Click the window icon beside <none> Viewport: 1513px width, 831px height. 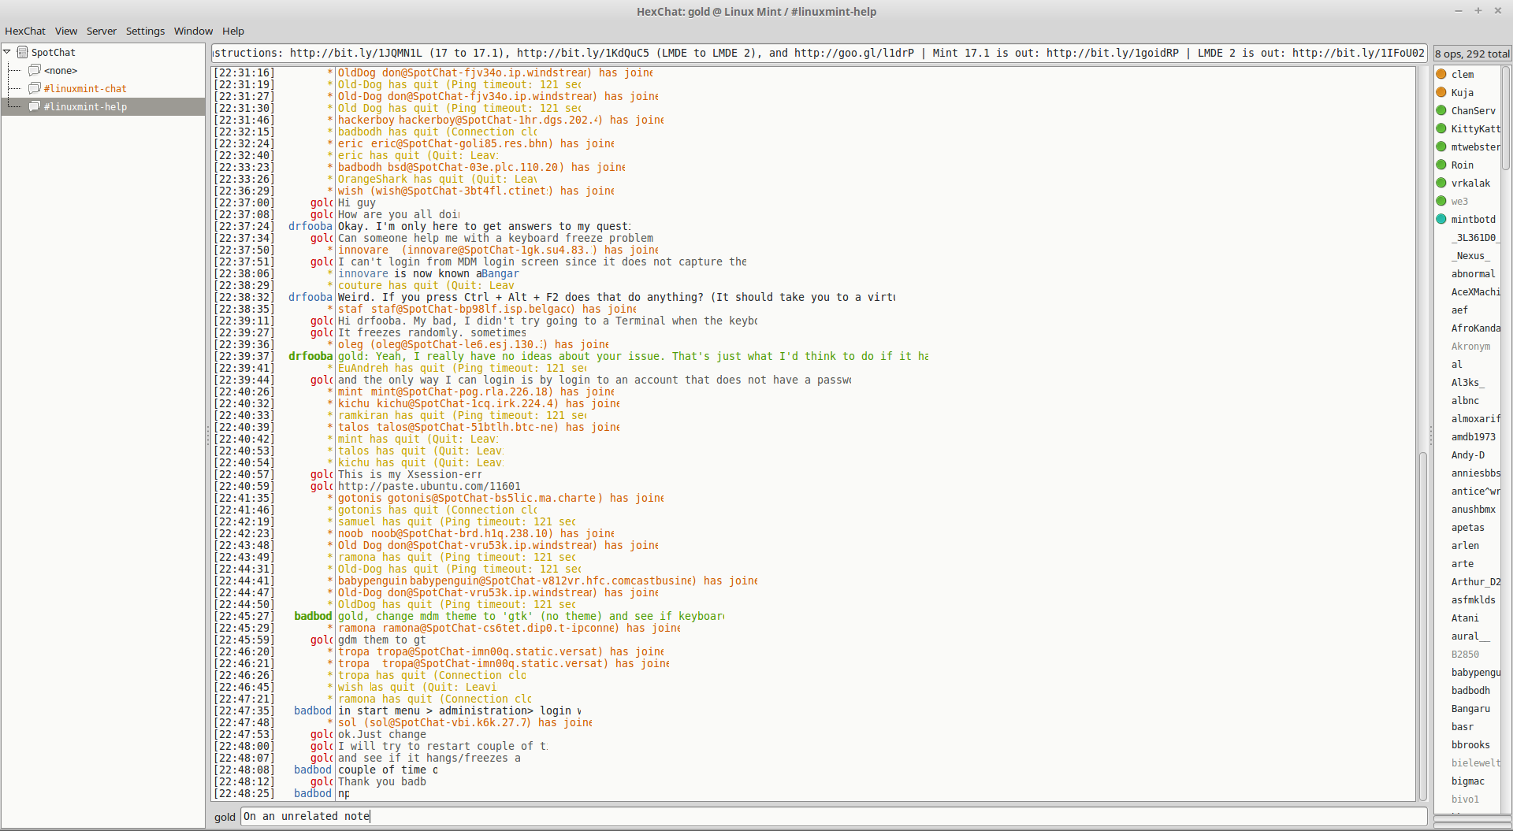[x=35, y=70]
